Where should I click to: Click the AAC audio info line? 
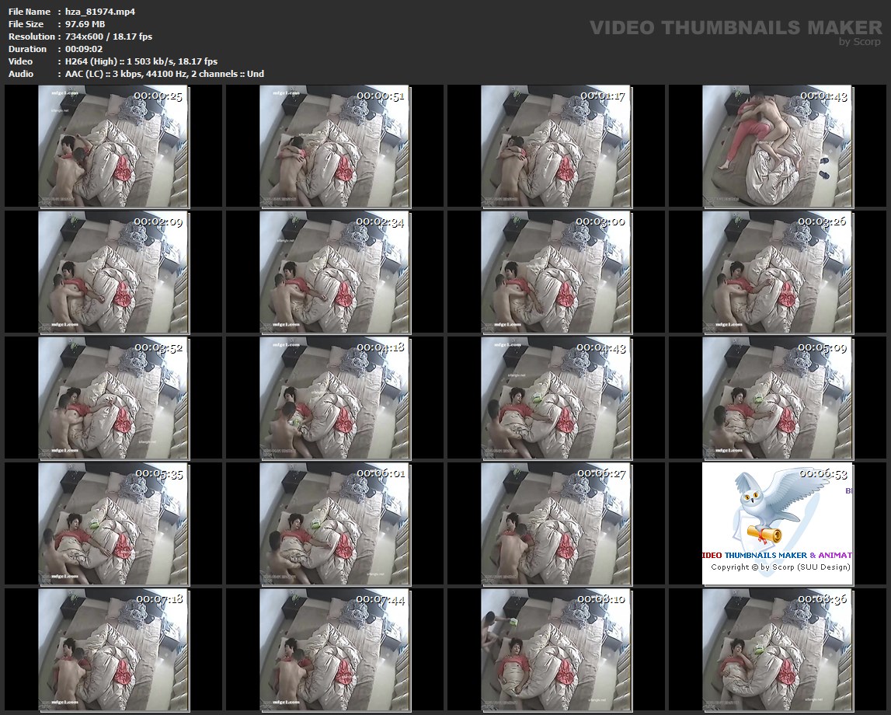click(160, 74)
